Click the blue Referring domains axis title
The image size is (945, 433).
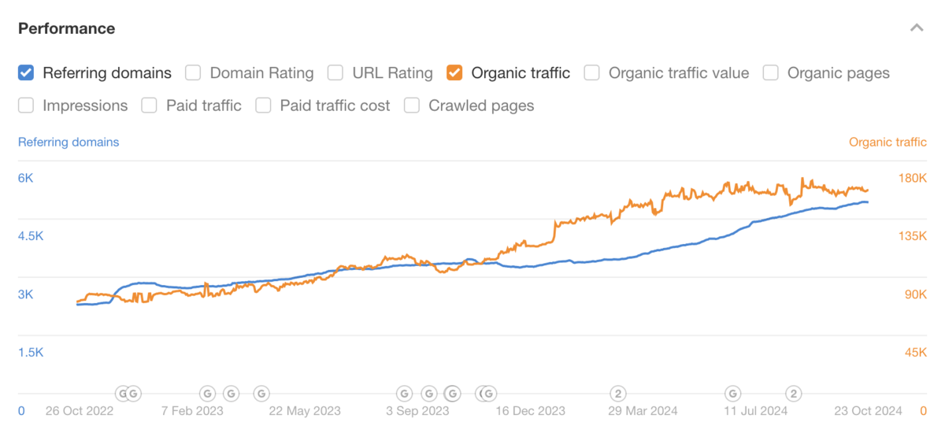(x=69, y=142)
